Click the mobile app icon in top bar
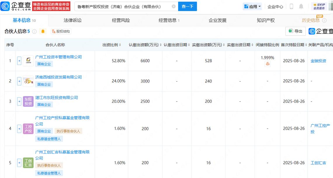 291,6
